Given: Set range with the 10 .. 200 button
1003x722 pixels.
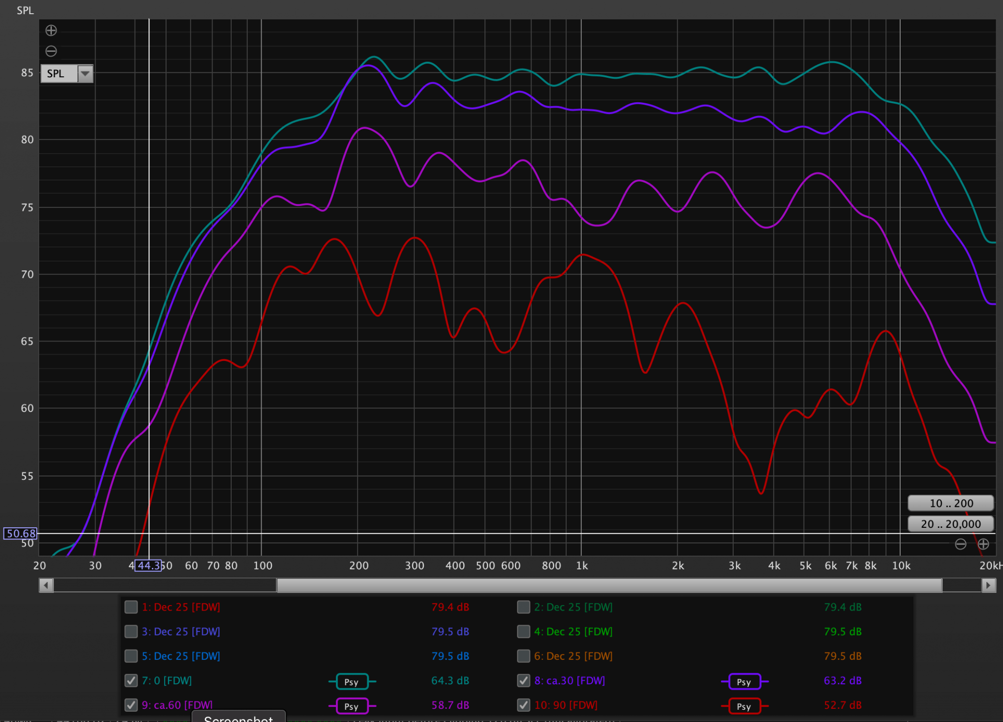Looking at the screenshot, I should 951,503.
